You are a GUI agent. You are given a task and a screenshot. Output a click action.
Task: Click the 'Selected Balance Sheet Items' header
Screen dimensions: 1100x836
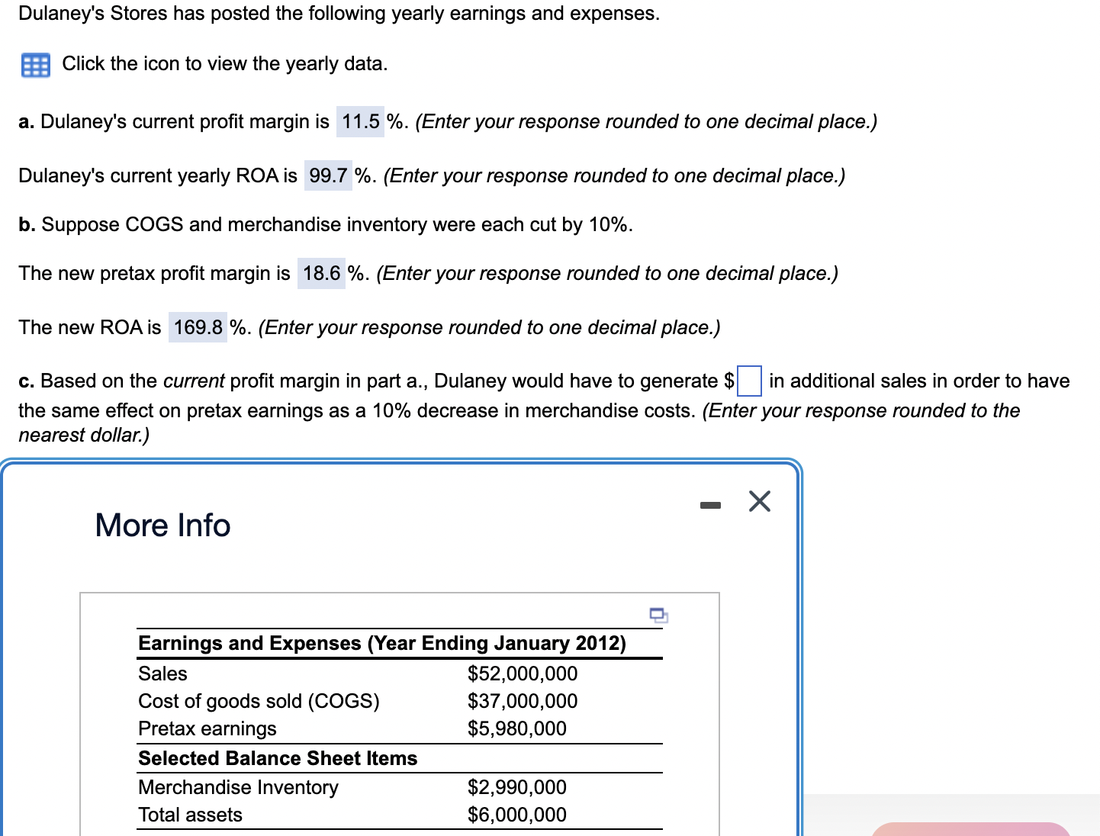278,758
